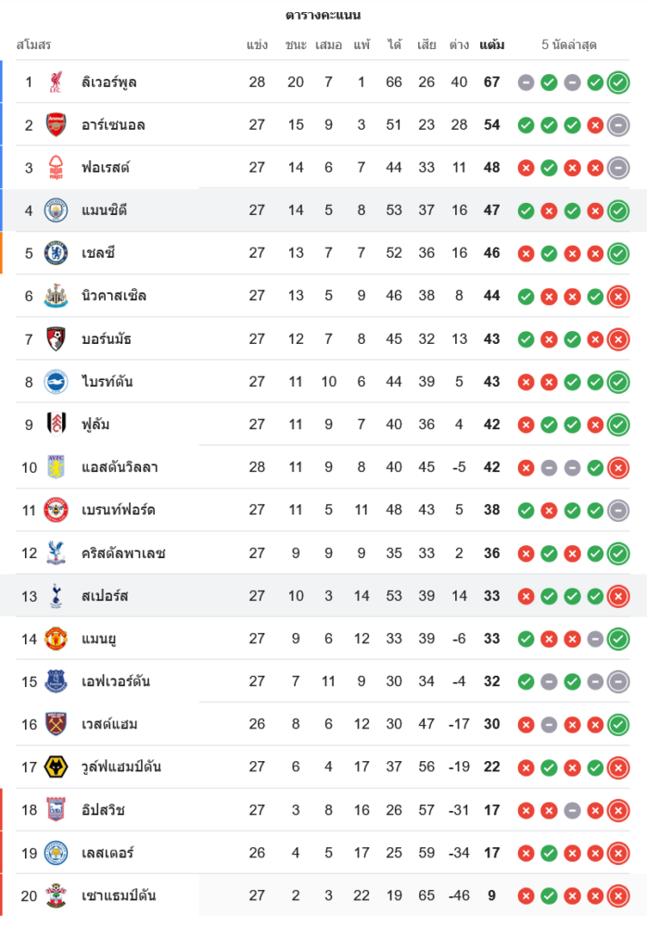Click the Wolverhampton wolf crest icon
Viewport: 647px width, 927px height.
pos(56,767)
